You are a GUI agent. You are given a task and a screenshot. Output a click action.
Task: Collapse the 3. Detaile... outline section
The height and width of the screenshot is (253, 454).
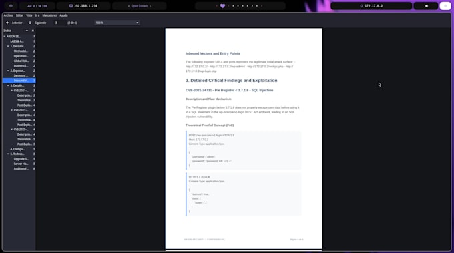[x=8, y=85]
